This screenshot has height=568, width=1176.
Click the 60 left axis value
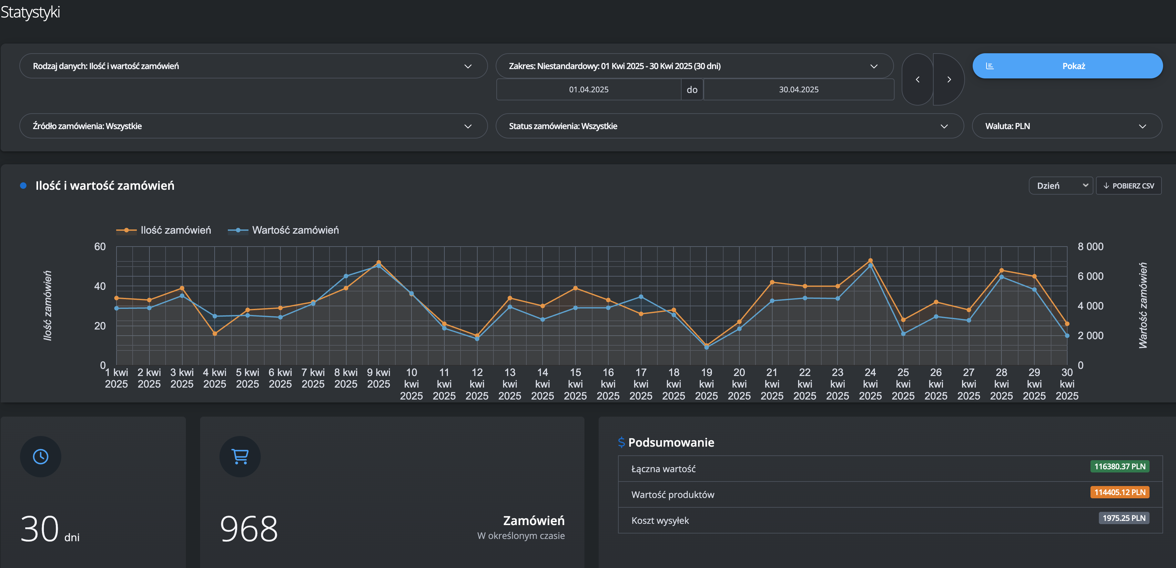tap(99, 247)
